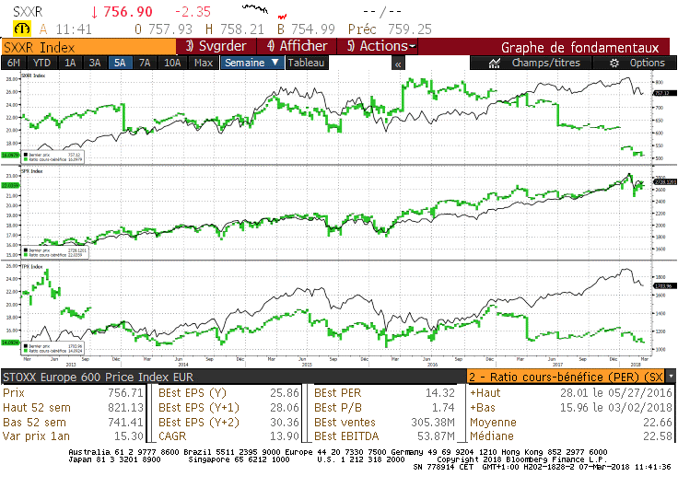Viewport: 678px width, 488px height.
Task: Open the Semaine periodicity dropdown
Action: tap(252, 64)
